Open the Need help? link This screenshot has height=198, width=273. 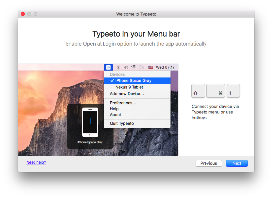pyautogui.click(x=36, y=162)
